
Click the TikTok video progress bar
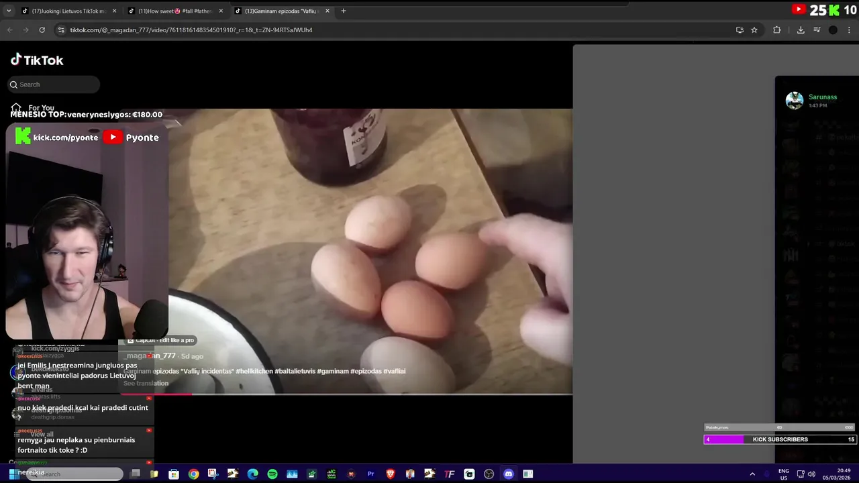pos(346,394)
